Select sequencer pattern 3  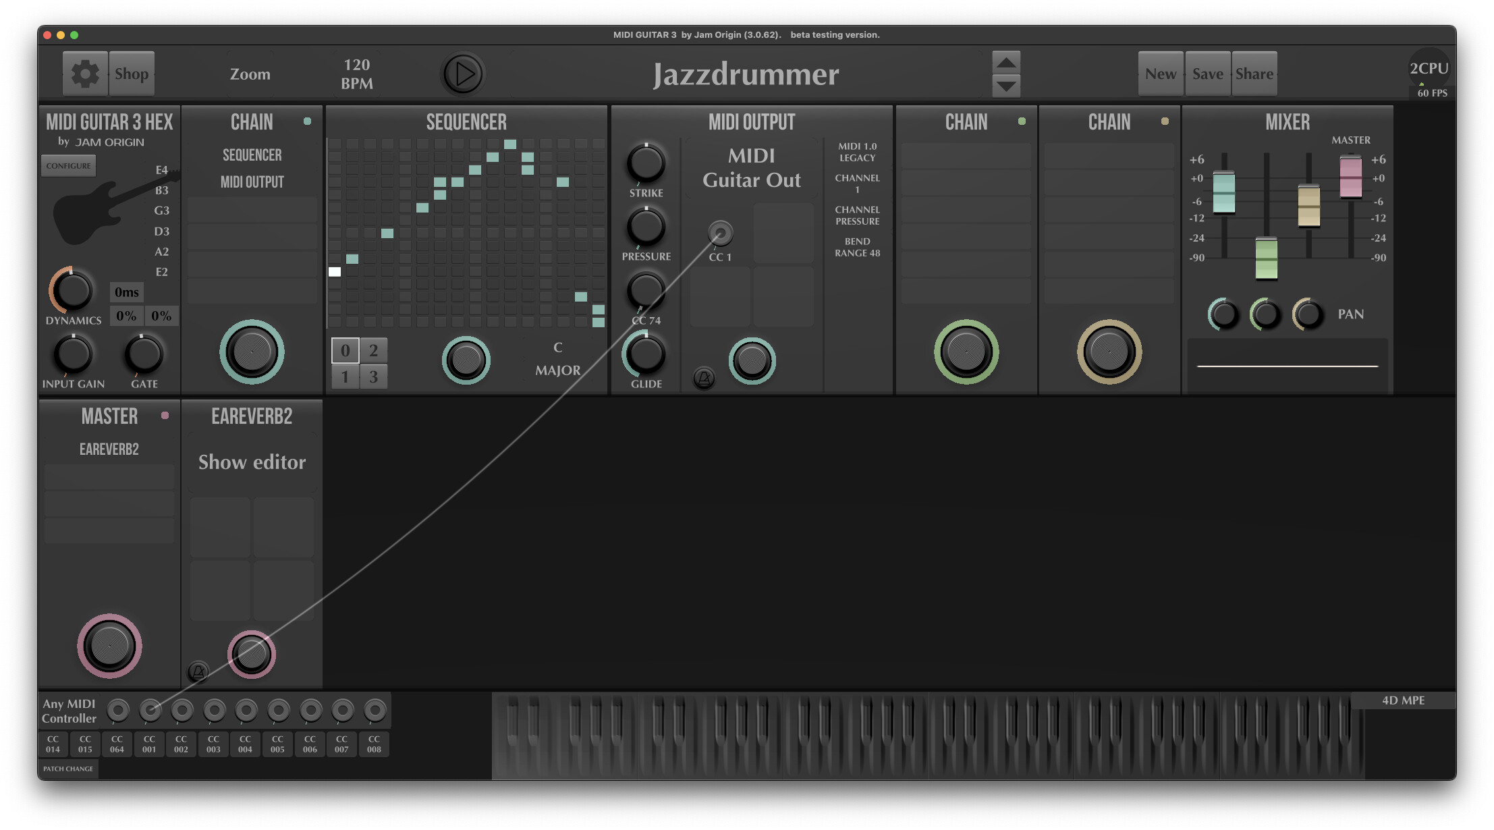tap(373, 377)
